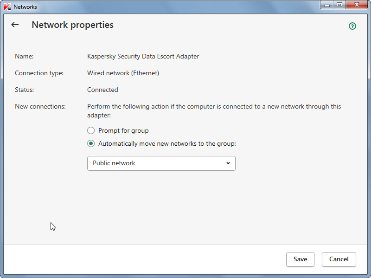Click the Networks window title text
Viewport: 371px width, 278px height.
tap(25, 7)
